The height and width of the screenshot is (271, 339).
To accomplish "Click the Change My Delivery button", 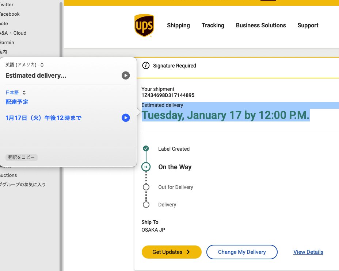I will [x=242, y=252].
